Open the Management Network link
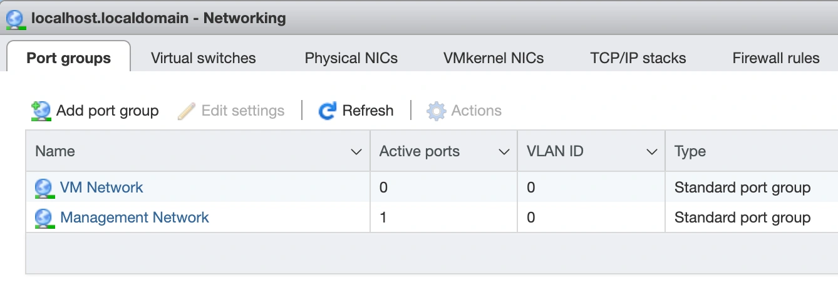The height and width of the screenshot is (285, 838). (x=134, y=217)
